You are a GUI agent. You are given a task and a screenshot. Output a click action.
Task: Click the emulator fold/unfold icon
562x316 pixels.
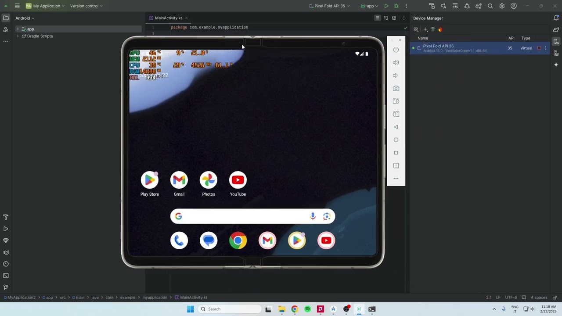(396, 166)
